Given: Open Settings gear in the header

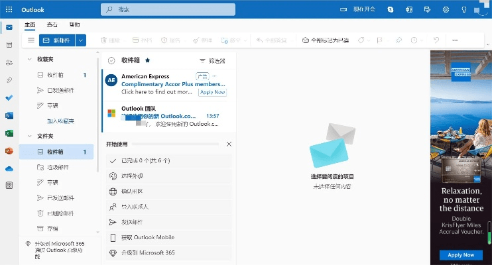Looking at the screenshot, I should 446,9.
